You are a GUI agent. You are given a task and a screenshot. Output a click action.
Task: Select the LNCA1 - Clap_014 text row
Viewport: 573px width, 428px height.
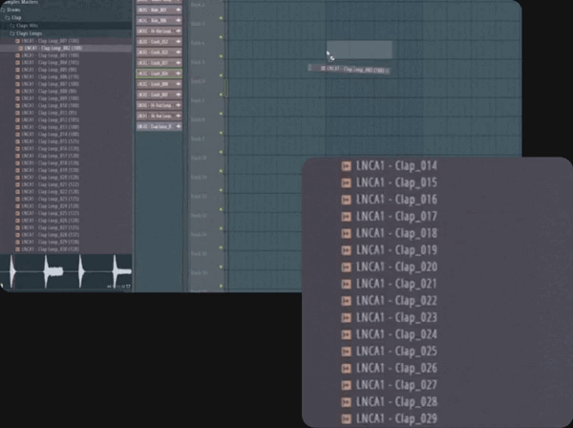[396, 166]
